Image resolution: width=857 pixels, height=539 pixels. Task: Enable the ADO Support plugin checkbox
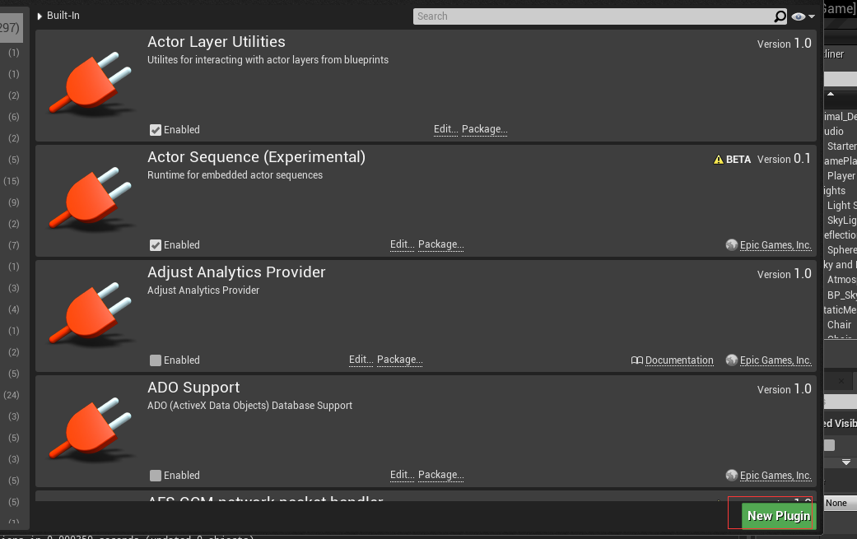tap(155, 475)
